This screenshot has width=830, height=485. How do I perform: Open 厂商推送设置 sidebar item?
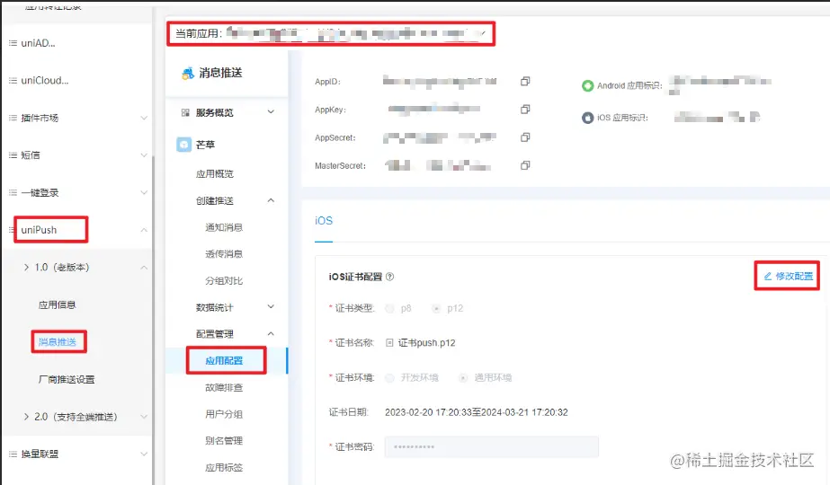67,379
